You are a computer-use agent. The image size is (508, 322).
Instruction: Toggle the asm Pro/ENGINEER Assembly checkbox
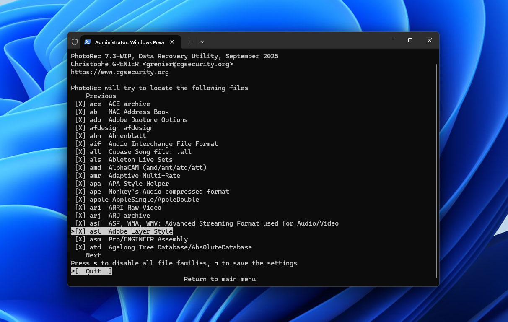pos(80,239)
